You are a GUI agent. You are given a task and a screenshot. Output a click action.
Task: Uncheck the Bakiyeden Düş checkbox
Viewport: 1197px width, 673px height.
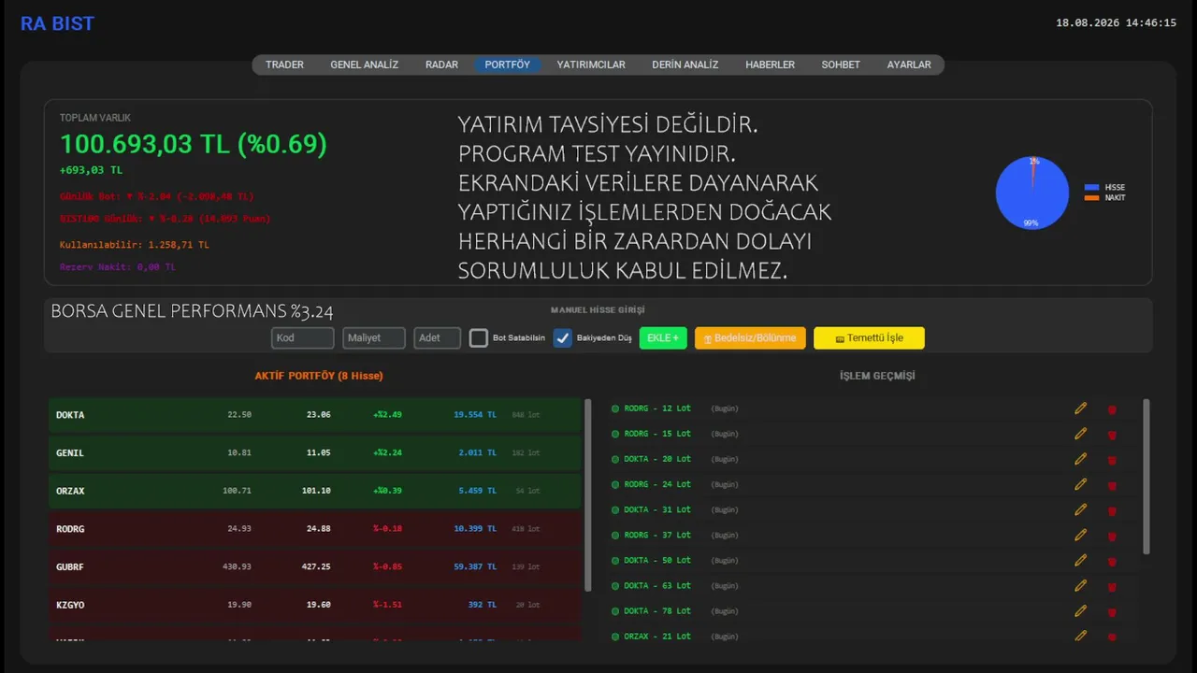click(x=563, y=338)
